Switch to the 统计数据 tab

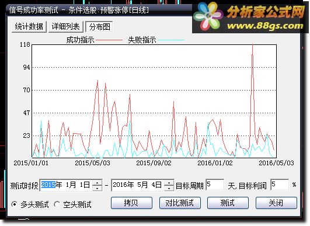pos(29,27)
